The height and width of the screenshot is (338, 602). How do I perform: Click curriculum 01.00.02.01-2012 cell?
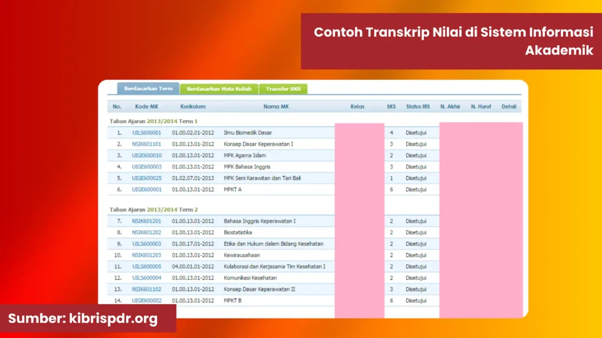(x=193, y=133)
